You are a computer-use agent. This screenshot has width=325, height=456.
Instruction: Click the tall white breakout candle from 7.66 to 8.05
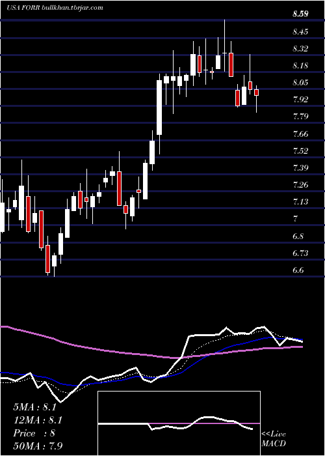pos(159,107)
